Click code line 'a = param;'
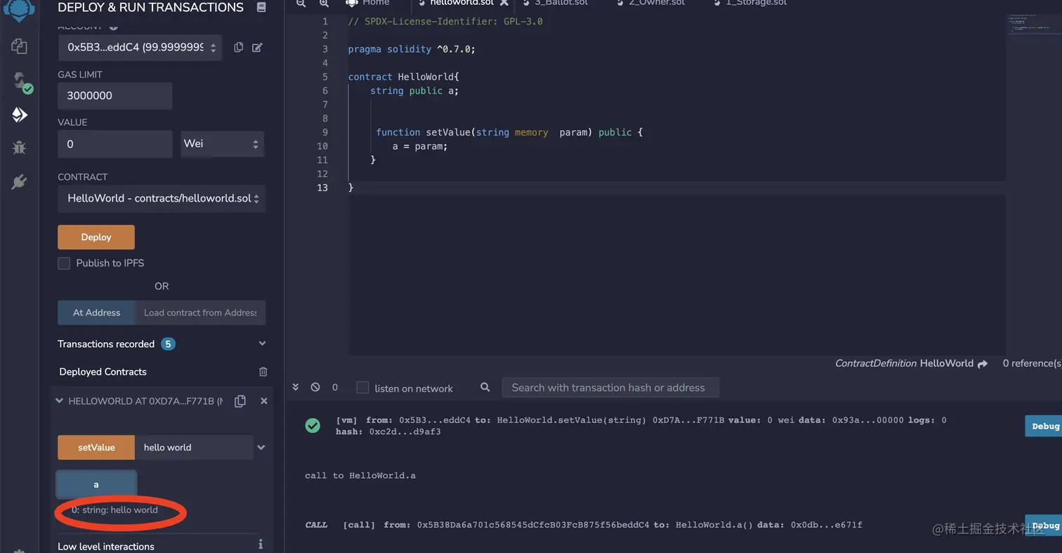 click(420, 146)
